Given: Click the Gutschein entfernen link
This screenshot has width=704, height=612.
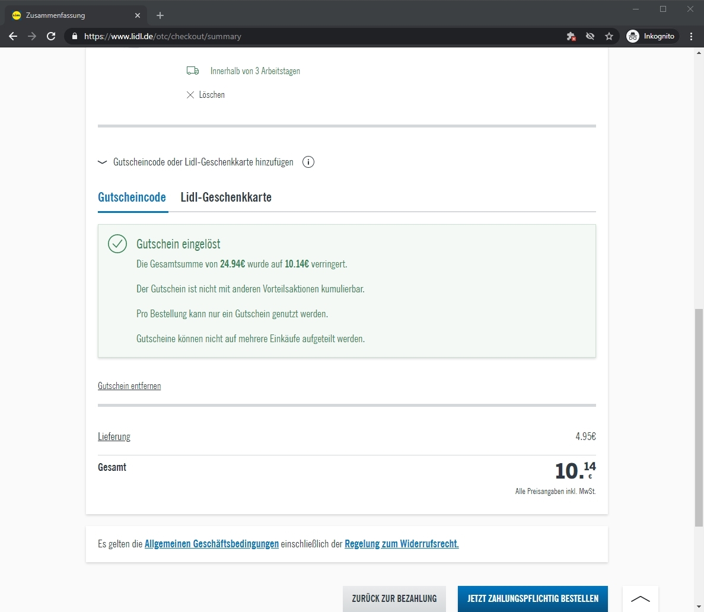Looking at the screenshot, I should pyautogui.click(x=129, y=386).
